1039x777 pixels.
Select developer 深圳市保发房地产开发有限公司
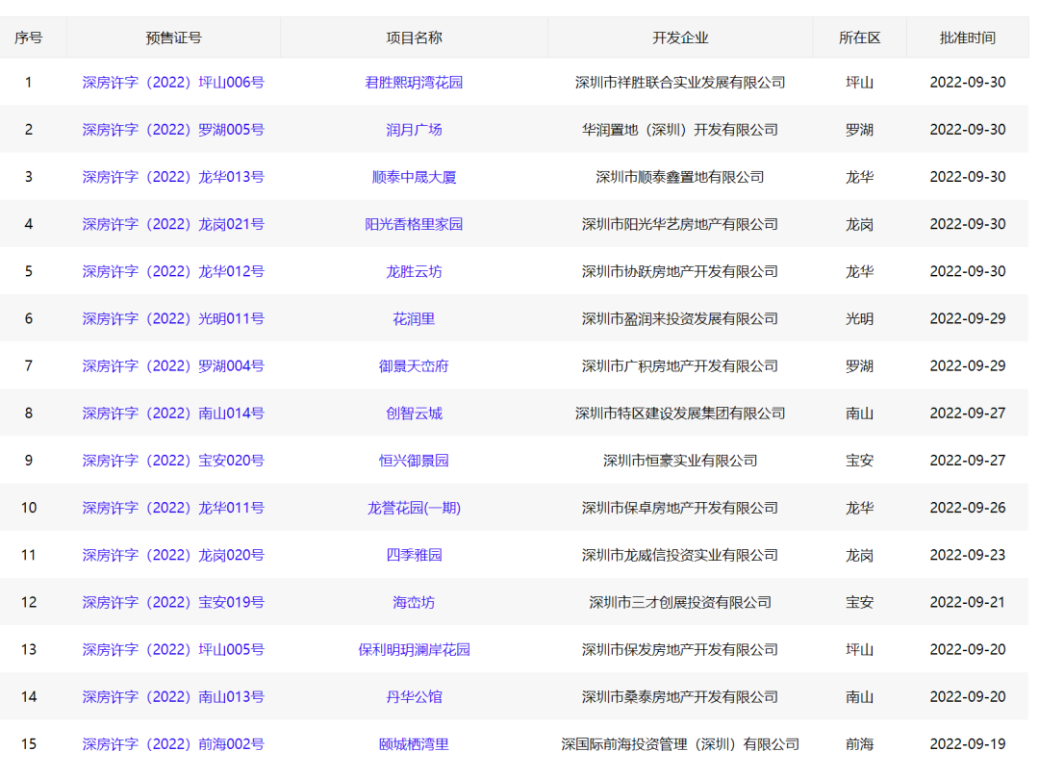[x=680, y=649]
